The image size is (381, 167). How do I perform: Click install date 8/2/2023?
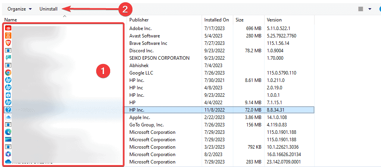pyautogui.click(x=213, y=155)
